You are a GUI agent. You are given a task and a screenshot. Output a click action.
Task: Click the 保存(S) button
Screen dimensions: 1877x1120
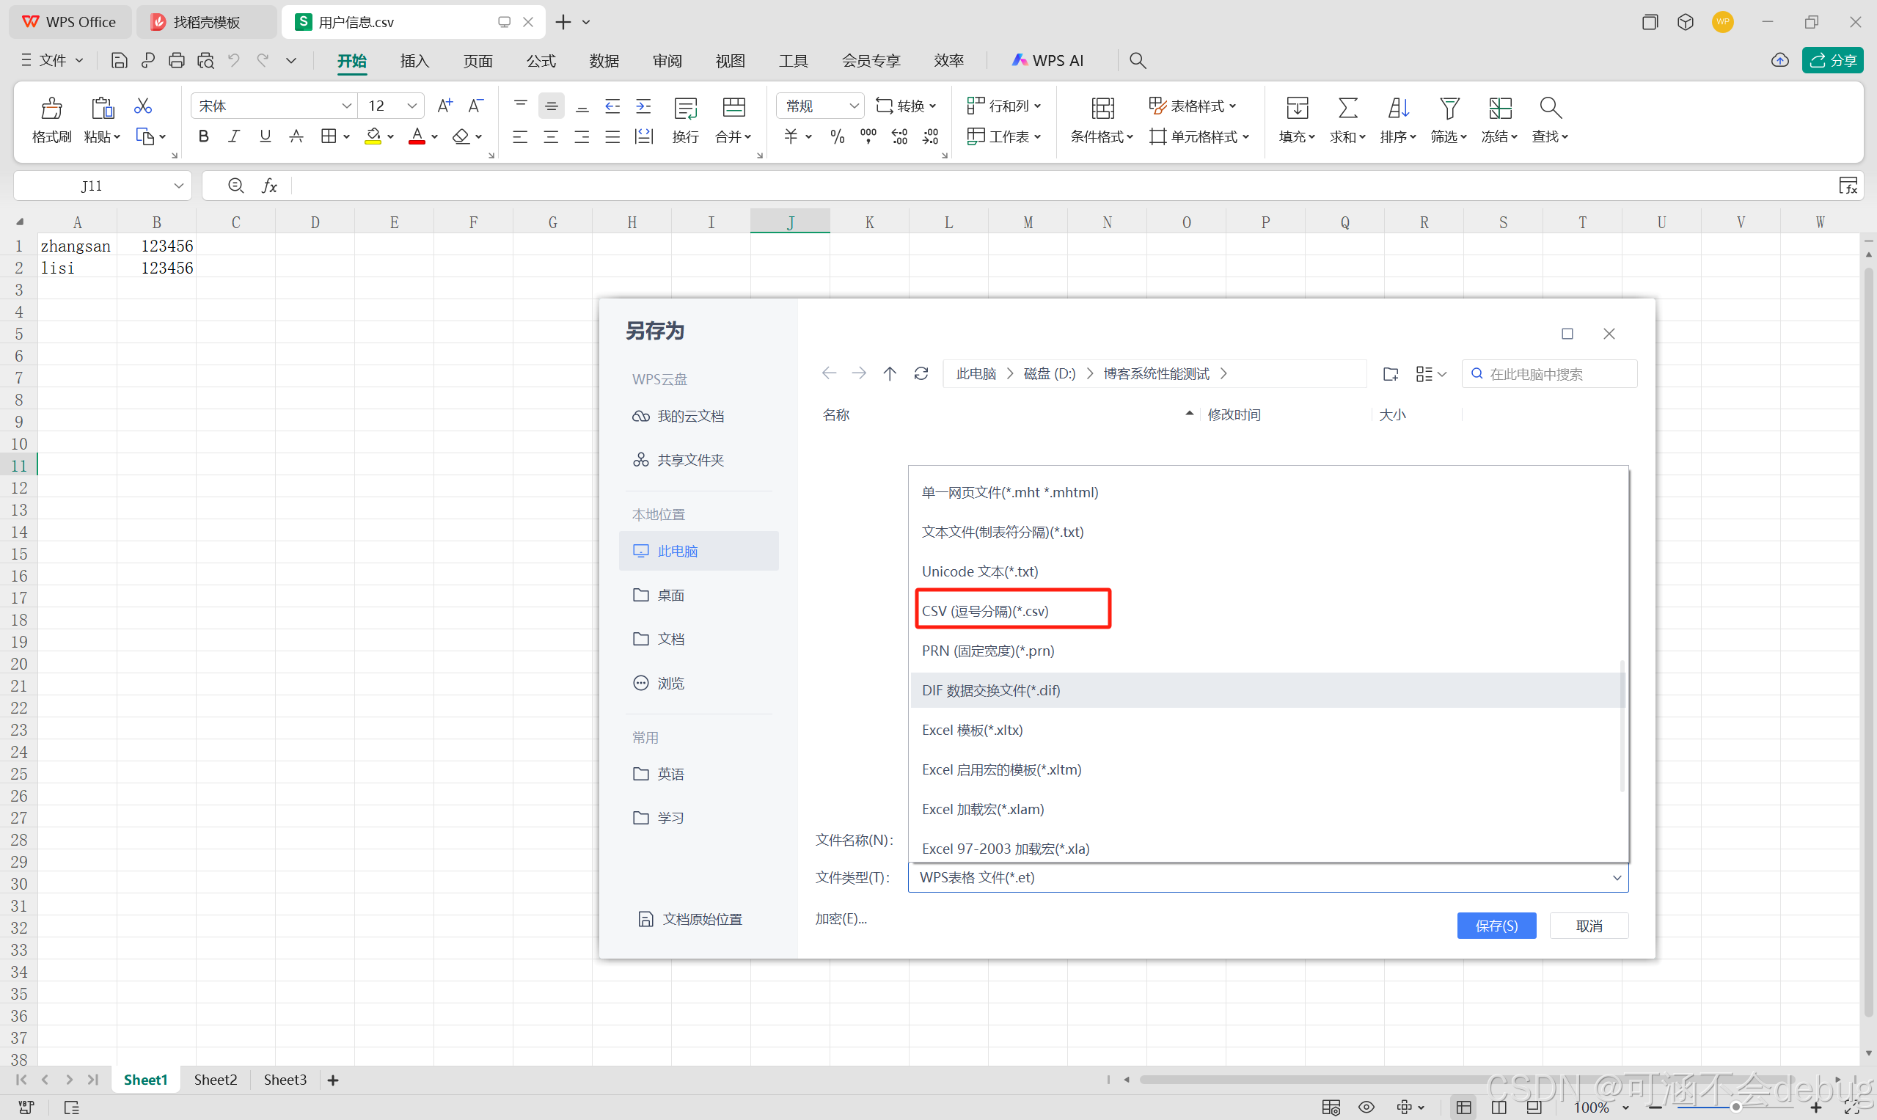(1496, 926)
